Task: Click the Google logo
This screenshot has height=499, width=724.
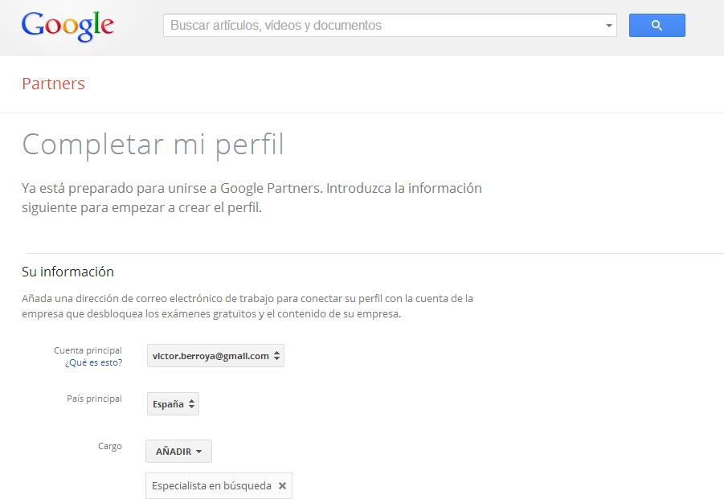Action: [67, 27]
